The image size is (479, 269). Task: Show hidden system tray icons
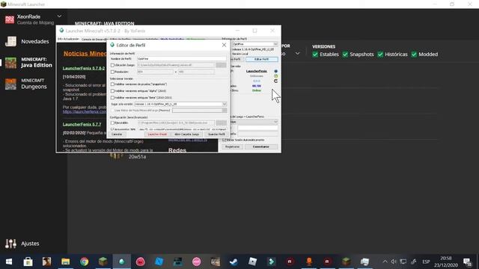click(385, 262)
